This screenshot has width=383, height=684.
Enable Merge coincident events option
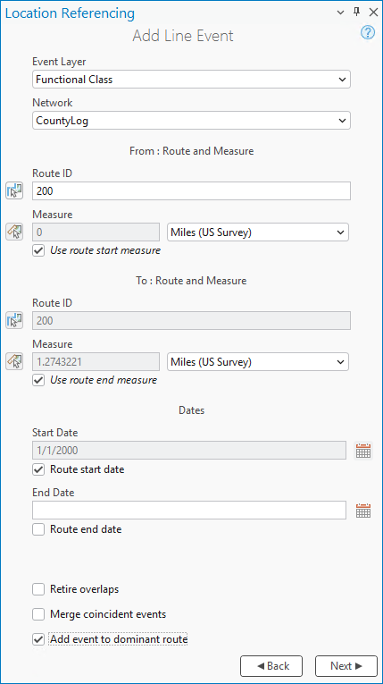(x=38, y=614)
